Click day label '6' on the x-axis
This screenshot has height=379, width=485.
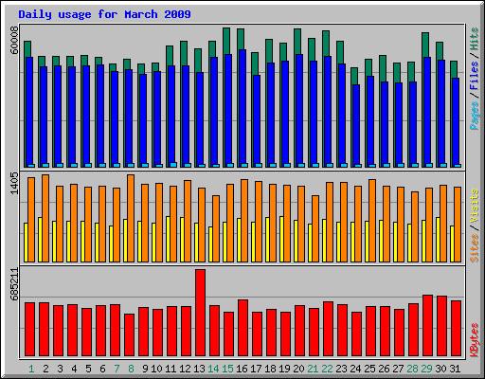point(102,369)
